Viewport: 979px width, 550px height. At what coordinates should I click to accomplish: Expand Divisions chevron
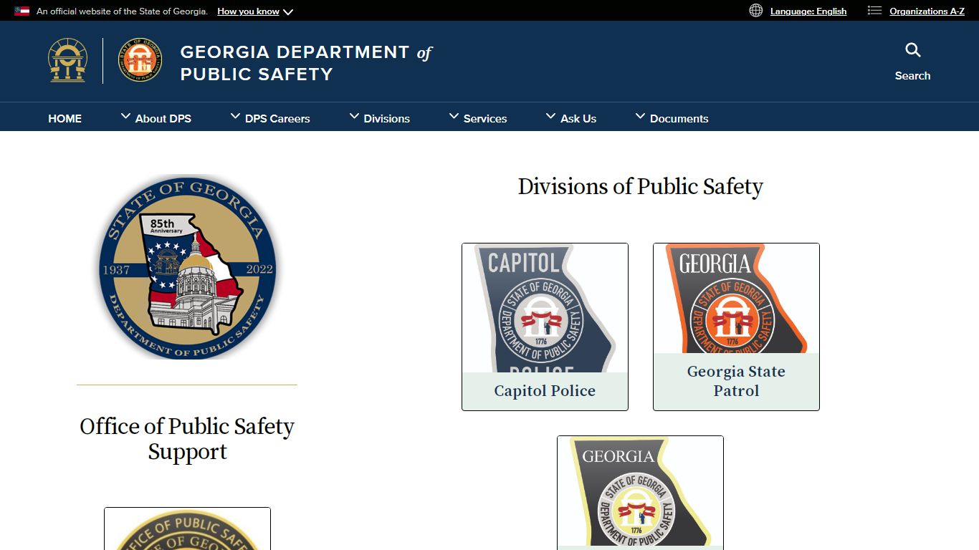(x=354, y=116)
